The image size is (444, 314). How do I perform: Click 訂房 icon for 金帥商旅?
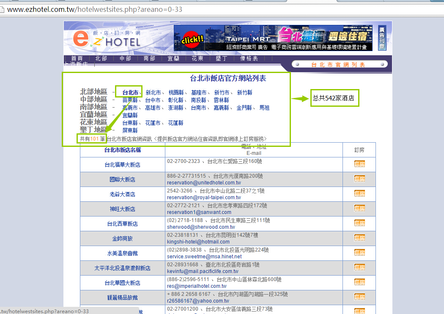pos(359,238)
